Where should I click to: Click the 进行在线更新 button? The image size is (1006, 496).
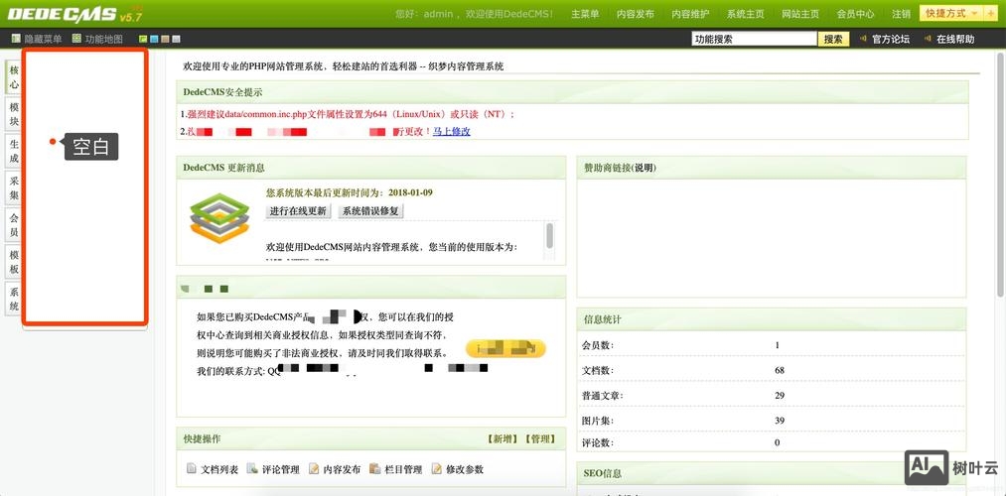[298, 211]
